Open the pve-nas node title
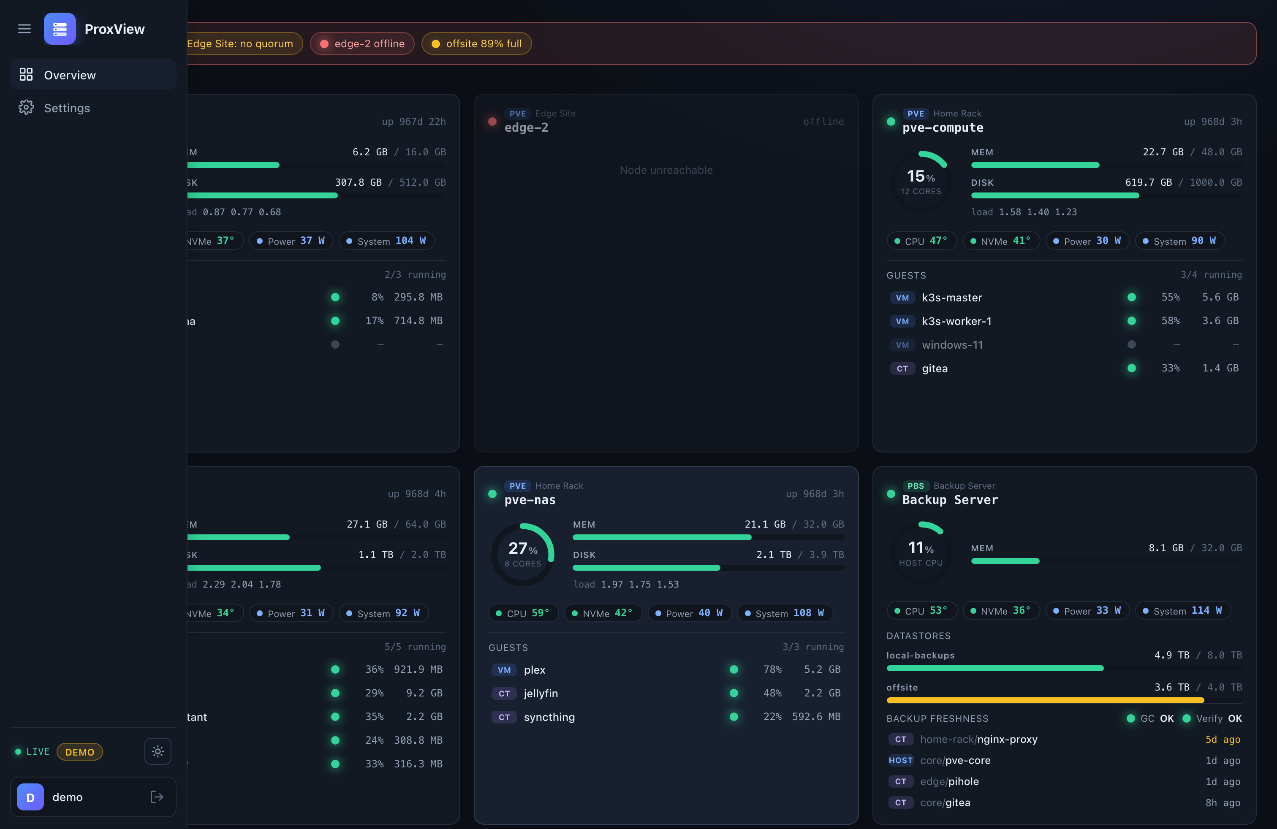 point(530,500)
